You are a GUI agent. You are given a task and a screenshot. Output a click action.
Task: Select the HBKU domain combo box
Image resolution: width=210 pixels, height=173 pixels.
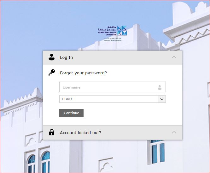[x=113, y=99]
